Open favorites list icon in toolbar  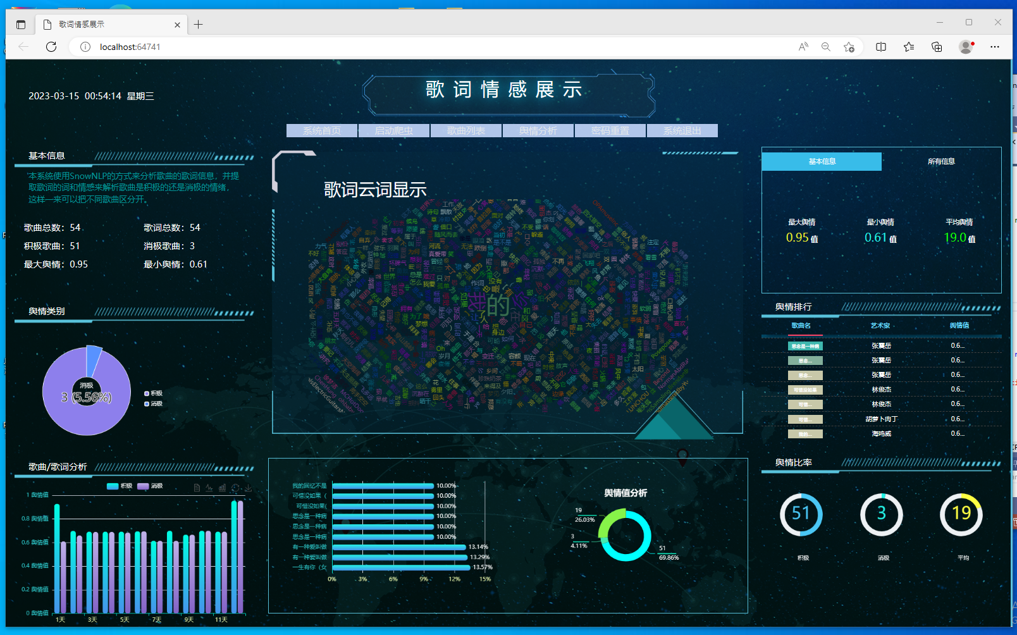tap(909, 47)
